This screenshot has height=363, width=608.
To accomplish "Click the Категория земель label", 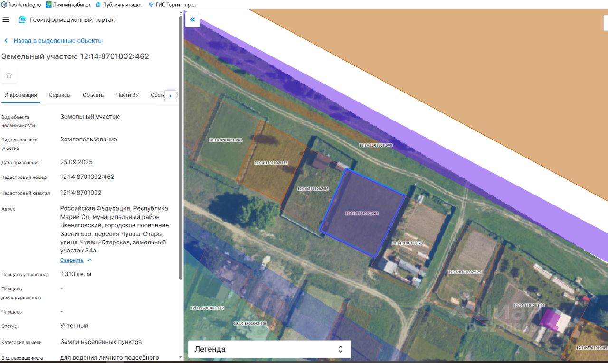I will (21, 342).
